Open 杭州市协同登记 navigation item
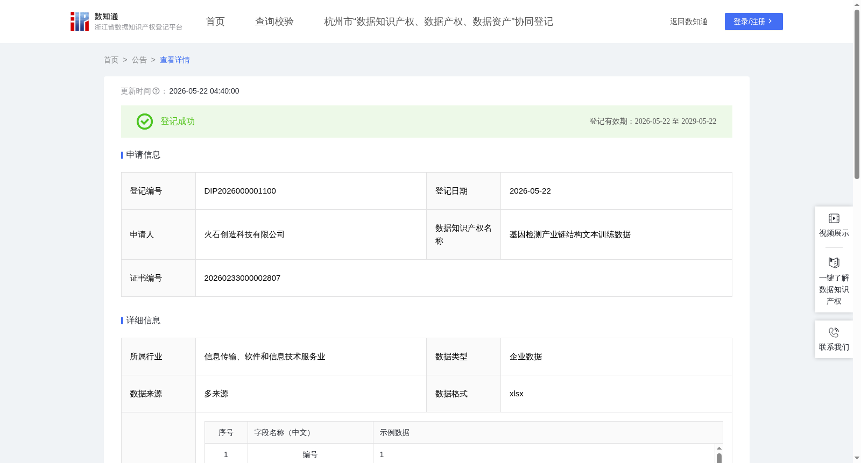 point(439,22)
